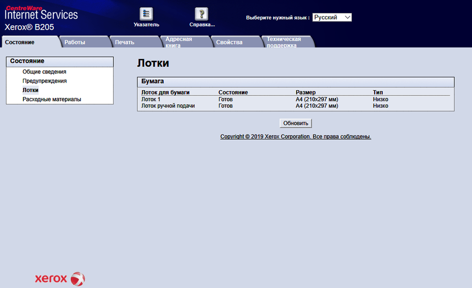Open the Xerox Corporation copyright link
The width and height of the screenshot is (472, 288).
[296, 137]
